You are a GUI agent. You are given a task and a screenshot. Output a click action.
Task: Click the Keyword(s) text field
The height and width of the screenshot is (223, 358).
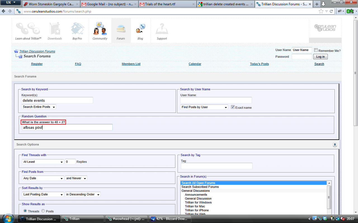tap(57, 100)
